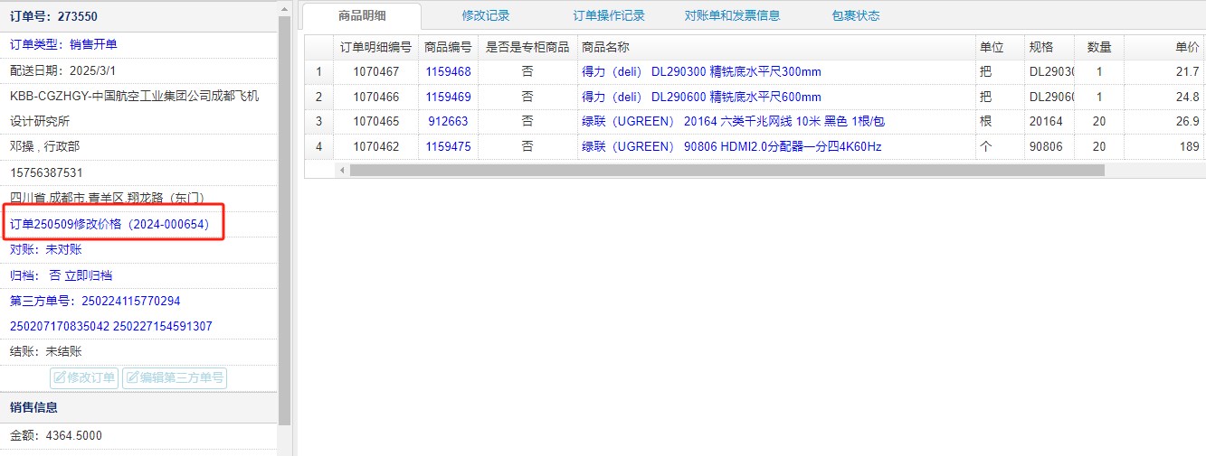This screenshot has height=456, width=1206.
Task: Open 得力 DL290600 精铣底水平尺600mm product link
Action: (x=701, y=97)
